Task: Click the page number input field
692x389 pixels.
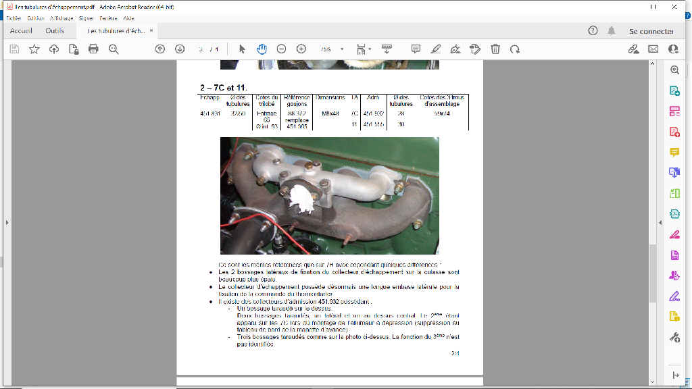Action: [x=201, y=49]
